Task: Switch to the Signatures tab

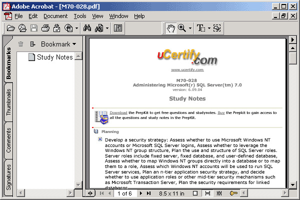Action: click(8, 177)
